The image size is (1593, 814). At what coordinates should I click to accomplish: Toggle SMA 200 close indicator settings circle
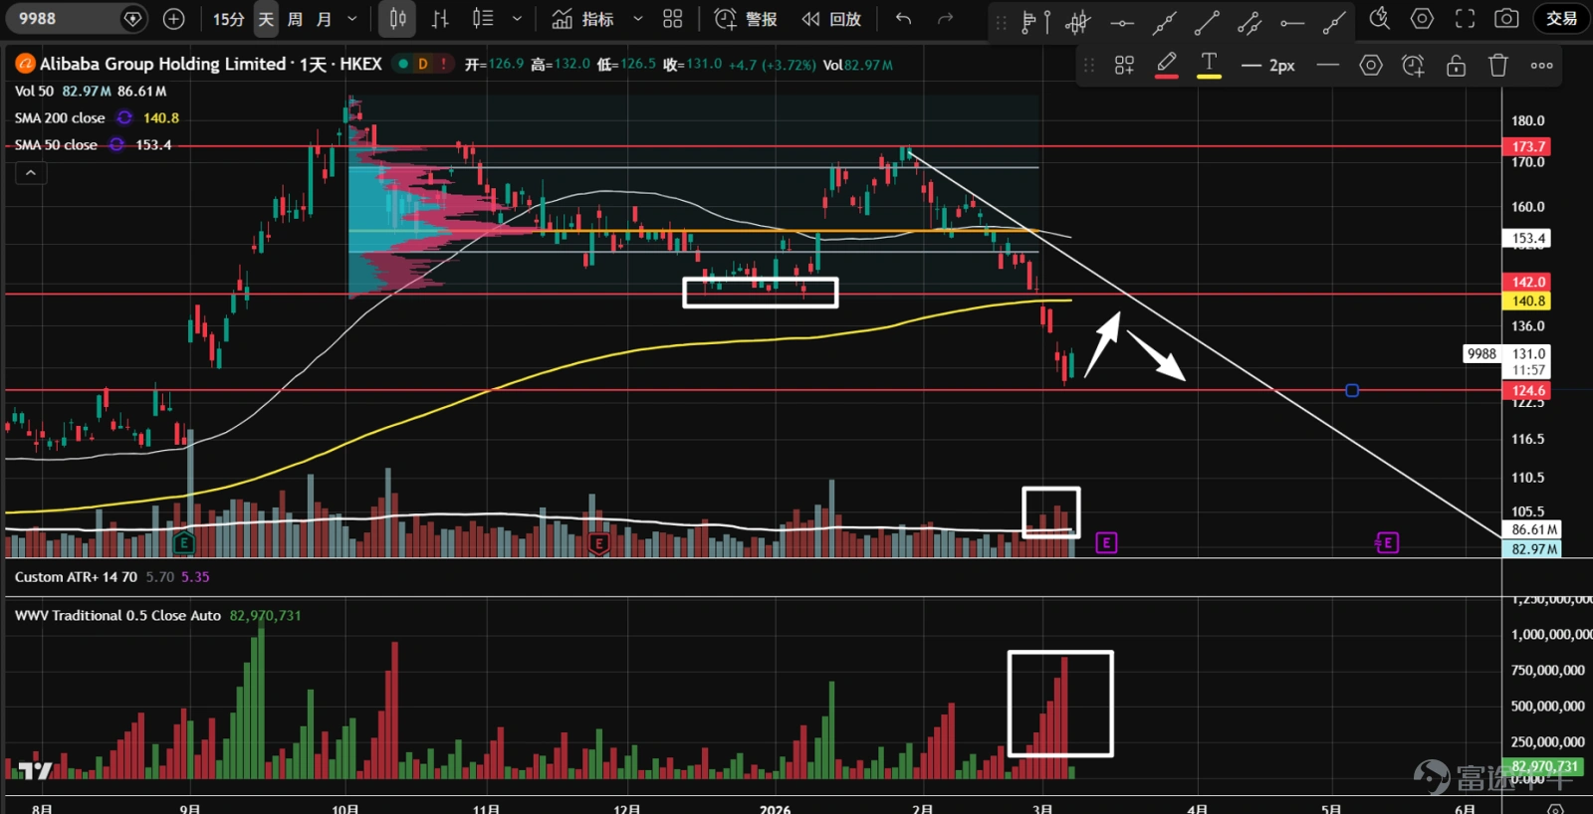pos(124,117)
